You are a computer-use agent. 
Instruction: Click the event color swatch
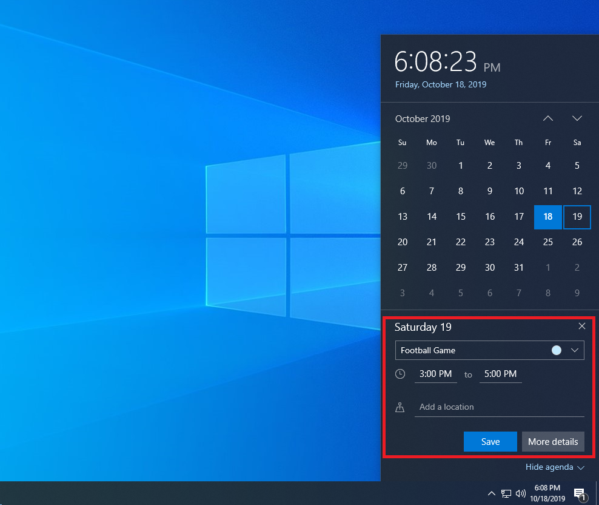(x=556, y=350)
